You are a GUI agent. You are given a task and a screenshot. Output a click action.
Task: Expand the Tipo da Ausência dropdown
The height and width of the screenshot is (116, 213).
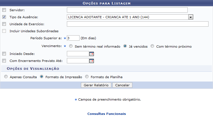click(x=191, y=17)
